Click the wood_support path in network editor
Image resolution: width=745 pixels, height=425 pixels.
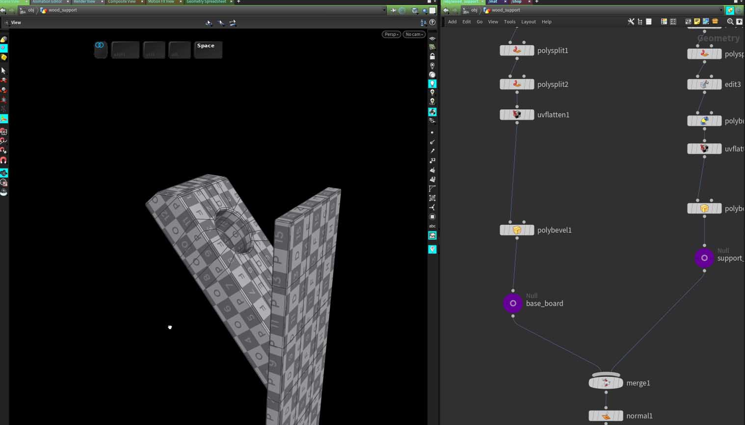click(x=506, y=10)
